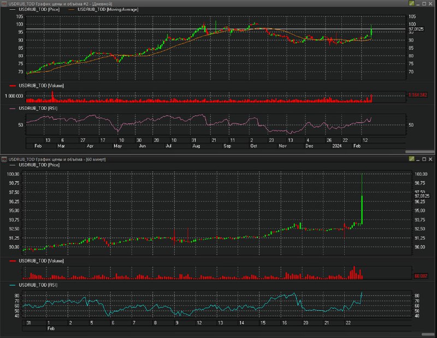
Task: Click the green chart icon in daily window title bar
Action: (411, 3)
